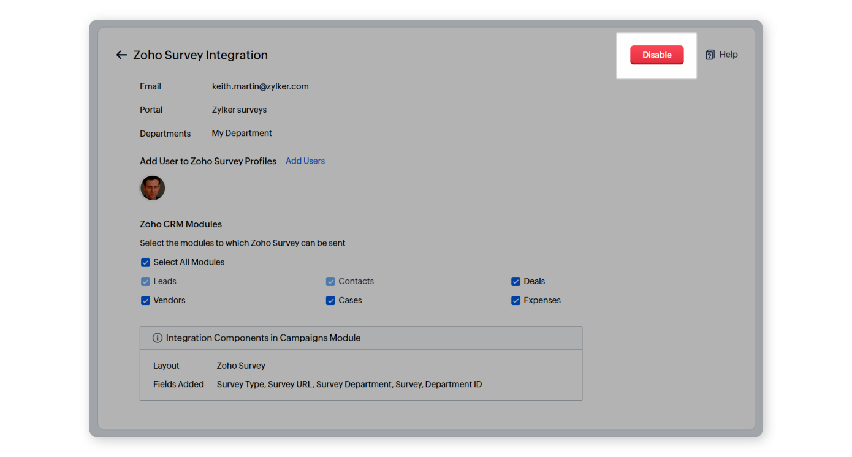Click the user profile avatar photo
Image resolution: width=852 pixels, height=457 pixels.
tap(153, 188)
